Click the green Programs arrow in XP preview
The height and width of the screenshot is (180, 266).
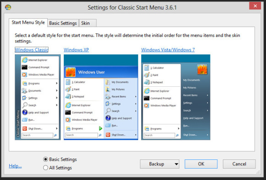[100, 128]
